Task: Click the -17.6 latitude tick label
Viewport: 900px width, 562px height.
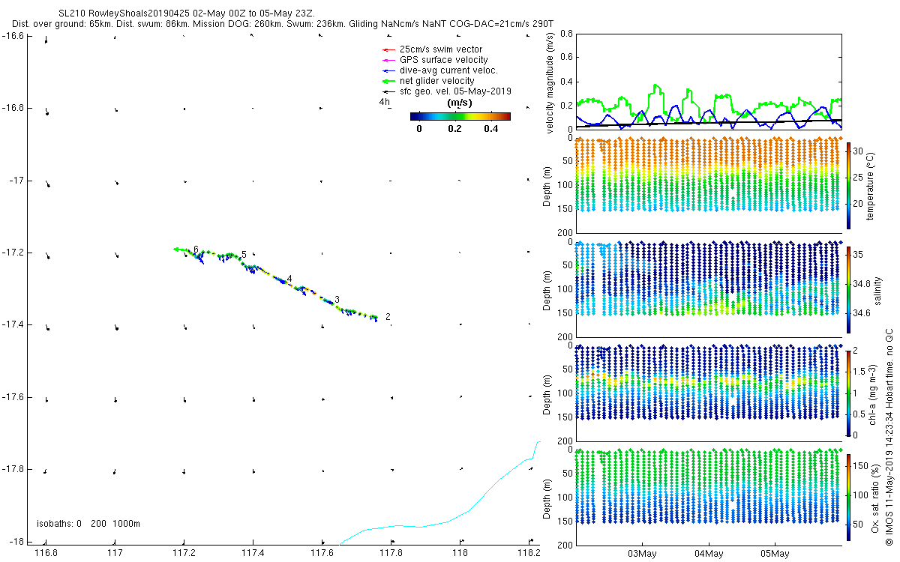Action: [13, 397]
